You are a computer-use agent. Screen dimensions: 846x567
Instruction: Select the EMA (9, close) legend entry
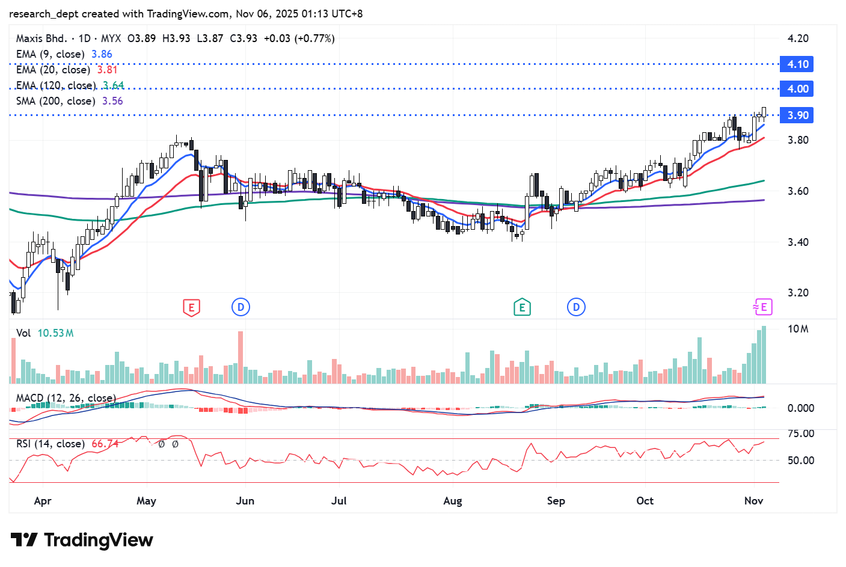pos(50,54)
